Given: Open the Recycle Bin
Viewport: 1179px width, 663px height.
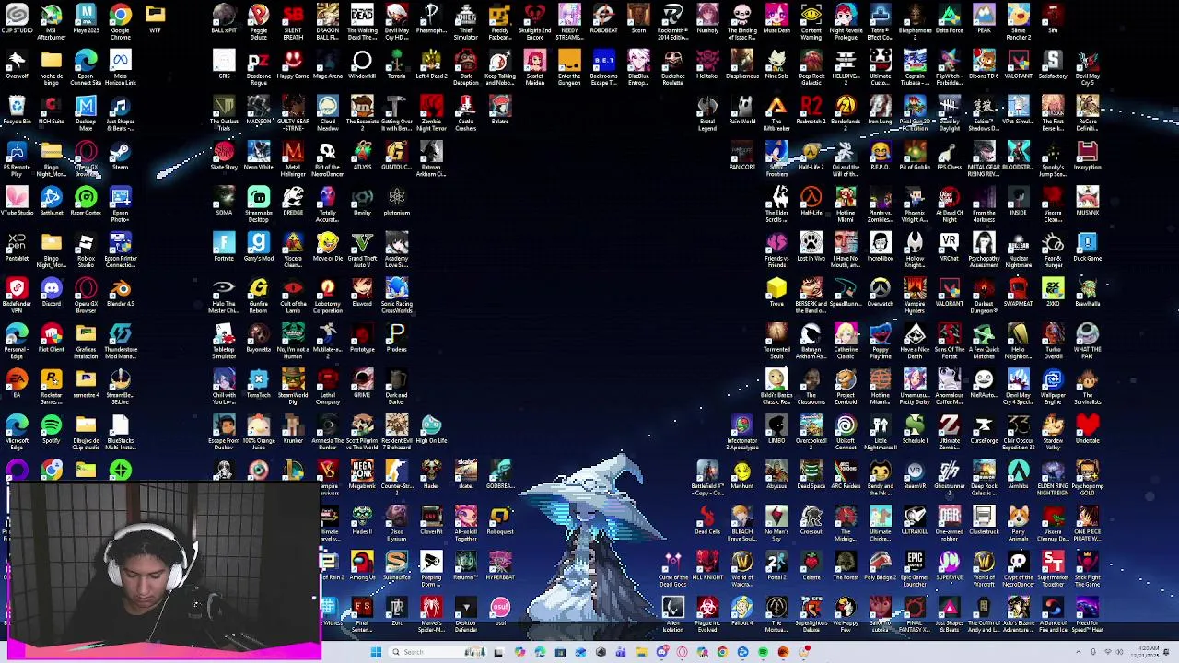Looking at the screenshot, I should pyautogui.click(x=17, y=110).
